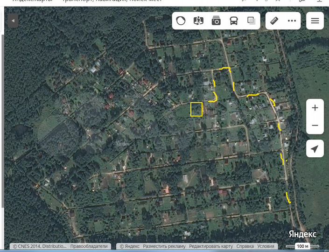
Task: Click the my location arrow
Action: pos(315,149)
